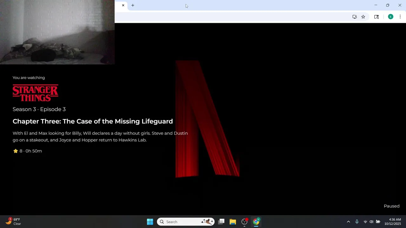The width and height of the screenshot is (406, 228).
Task: Click the Paused status text
Action: (391, 206)
